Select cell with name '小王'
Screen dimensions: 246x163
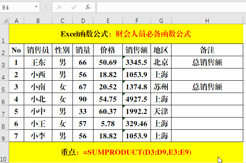(x=38, y=123)
